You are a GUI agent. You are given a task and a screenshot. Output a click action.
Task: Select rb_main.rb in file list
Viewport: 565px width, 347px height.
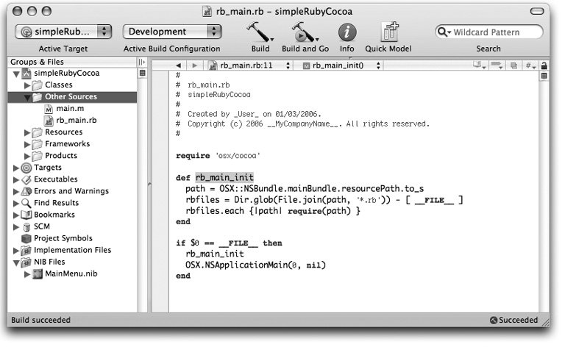click(76, 121)
